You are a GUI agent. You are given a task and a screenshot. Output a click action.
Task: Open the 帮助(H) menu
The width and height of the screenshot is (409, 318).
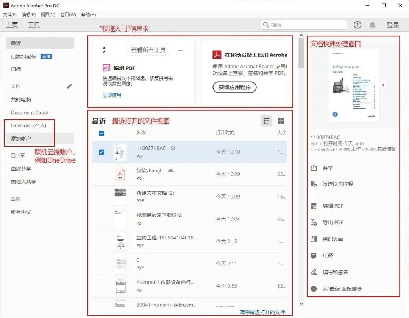pos(88,15)
